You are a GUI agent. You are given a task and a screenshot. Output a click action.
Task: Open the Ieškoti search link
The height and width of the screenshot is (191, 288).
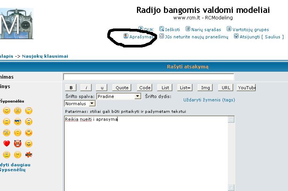click(x=169, y=29)
